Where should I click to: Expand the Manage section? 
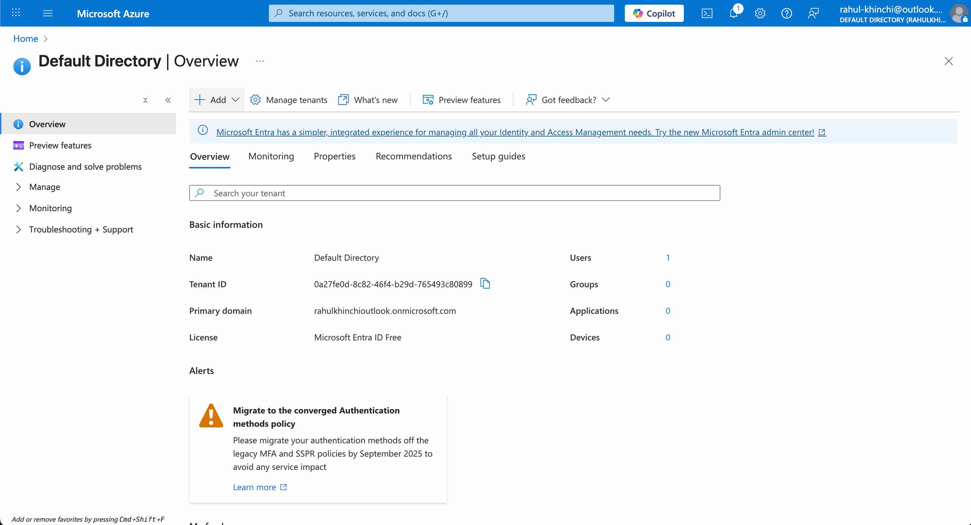click(x=45, y=187)
